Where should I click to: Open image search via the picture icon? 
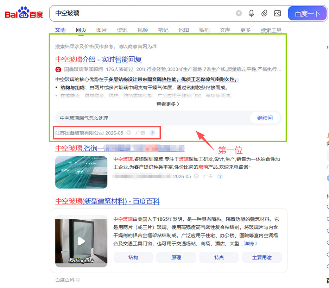coord(277,13)
